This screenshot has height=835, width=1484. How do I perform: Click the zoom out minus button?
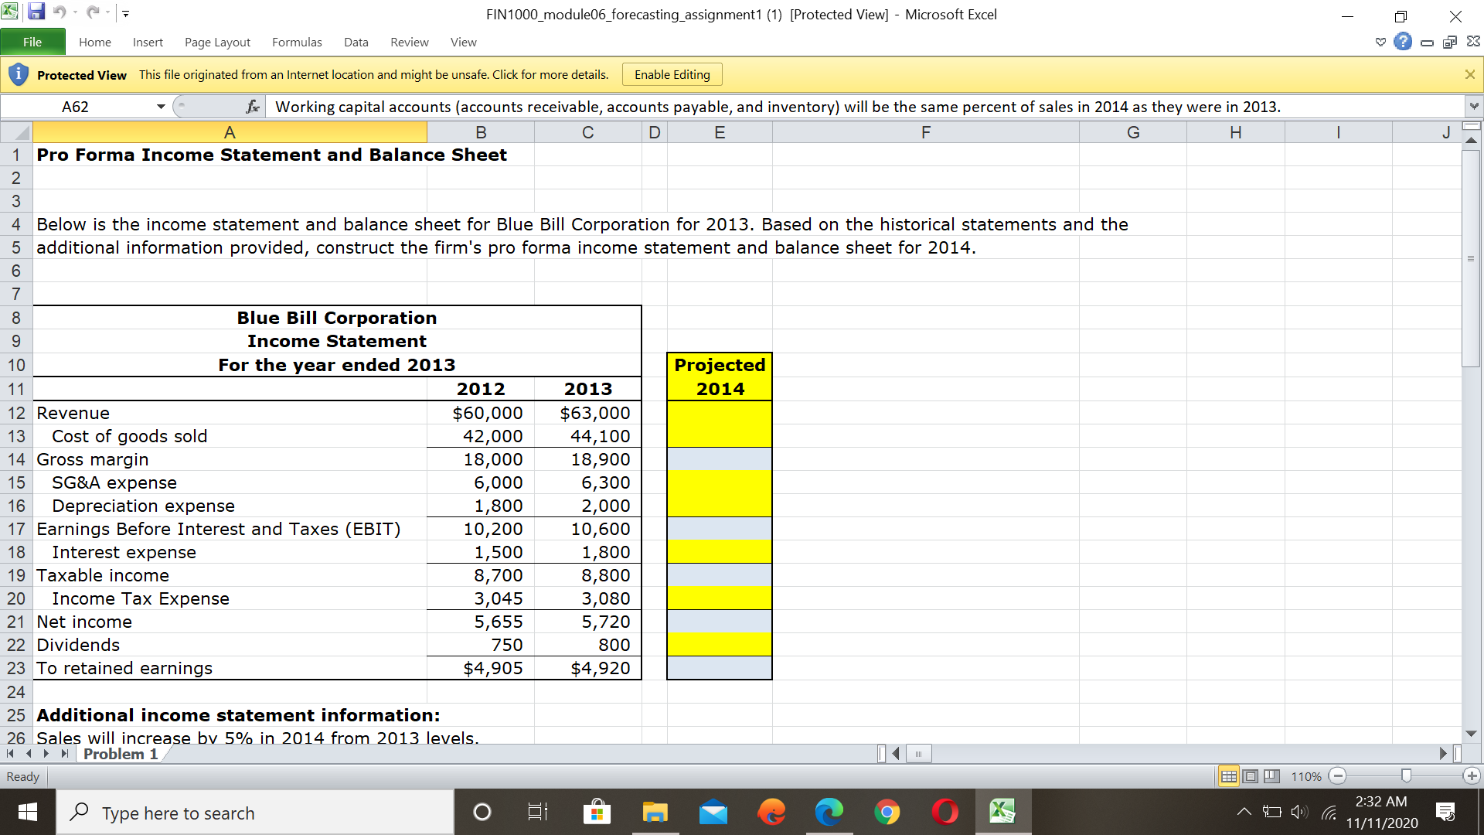point(1339,776)
